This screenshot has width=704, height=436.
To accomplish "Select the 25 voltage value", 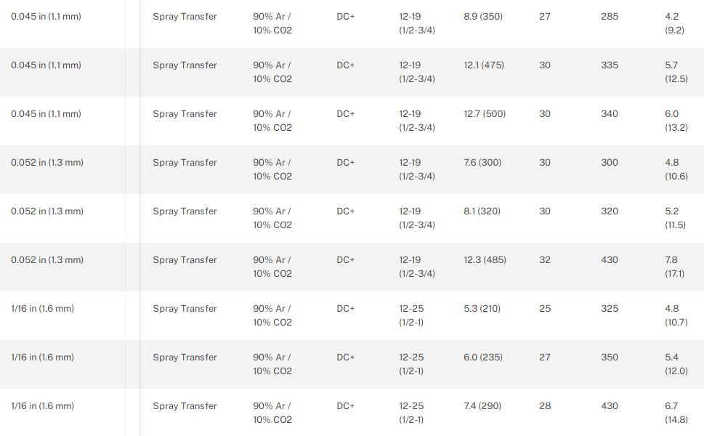I will (545, 309).
